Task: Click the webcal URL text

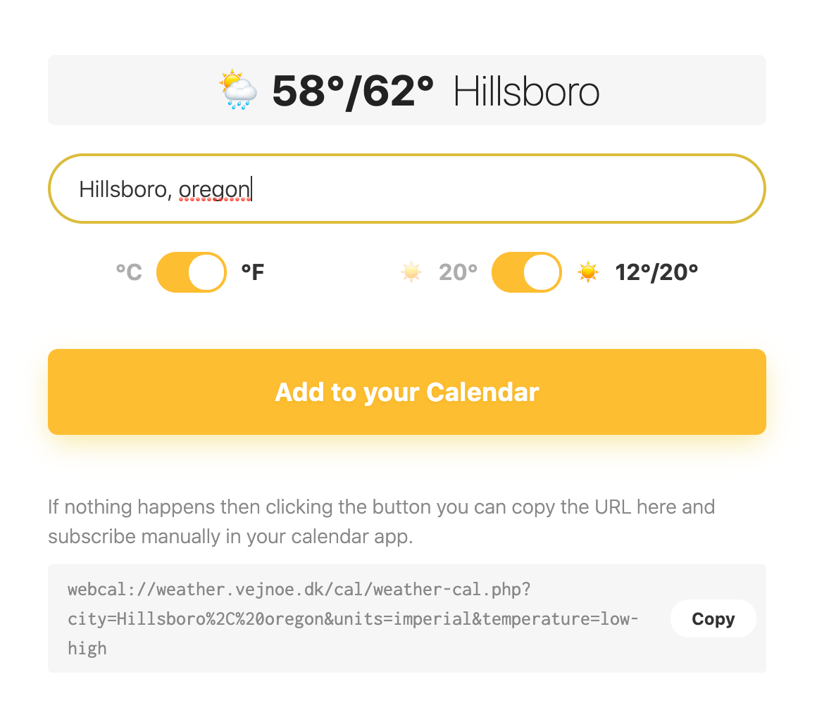Action: coord(354,618)
